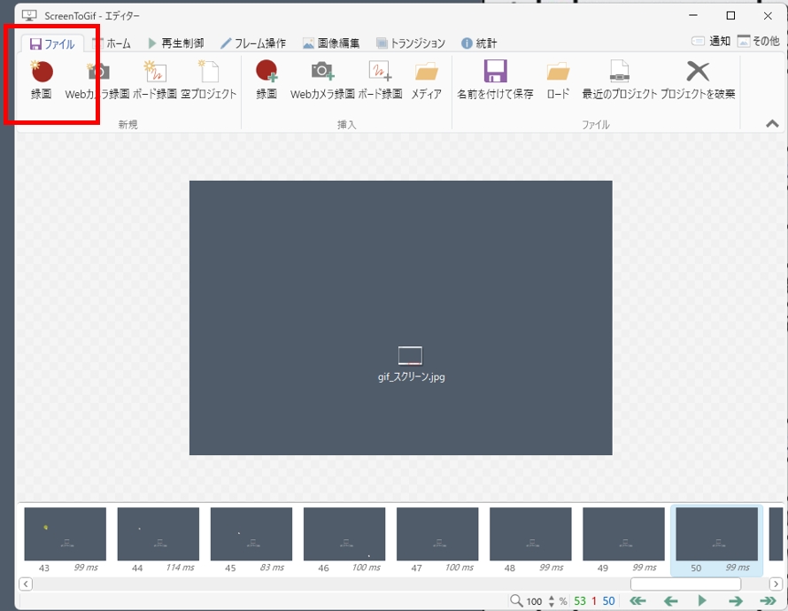Open the トランジション tab
The image size is (788, 611).
click(411, 43)
